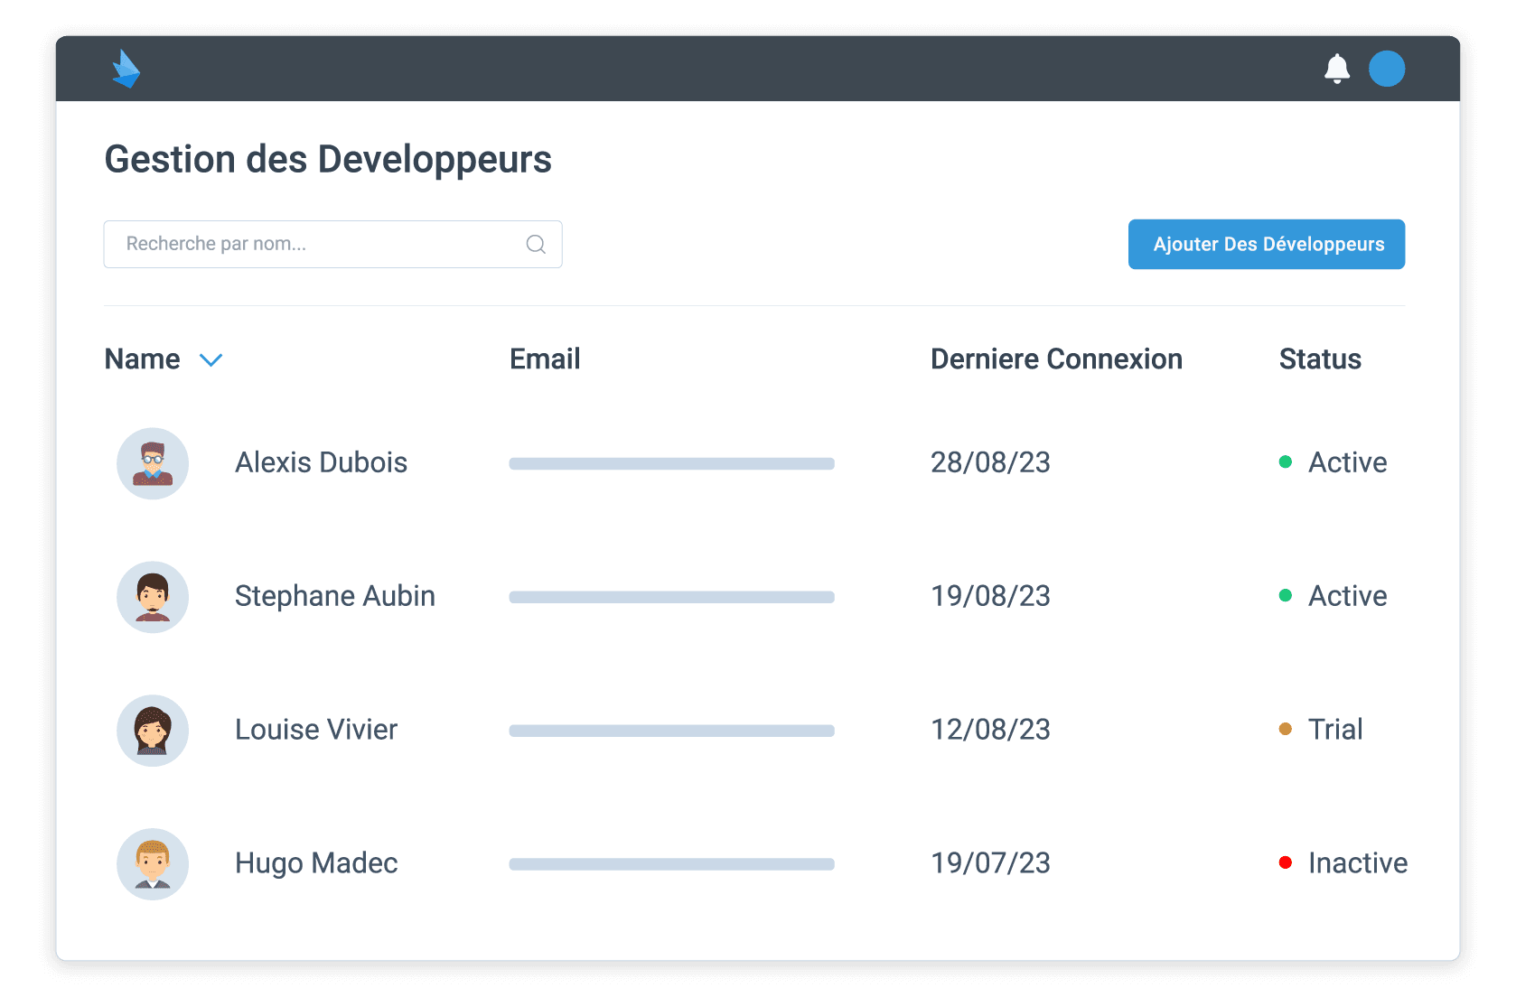The height and width of the screenshot is (997, 1516).
Task: Select Hugo Madec's profile avatar
Action: (152, 864)
